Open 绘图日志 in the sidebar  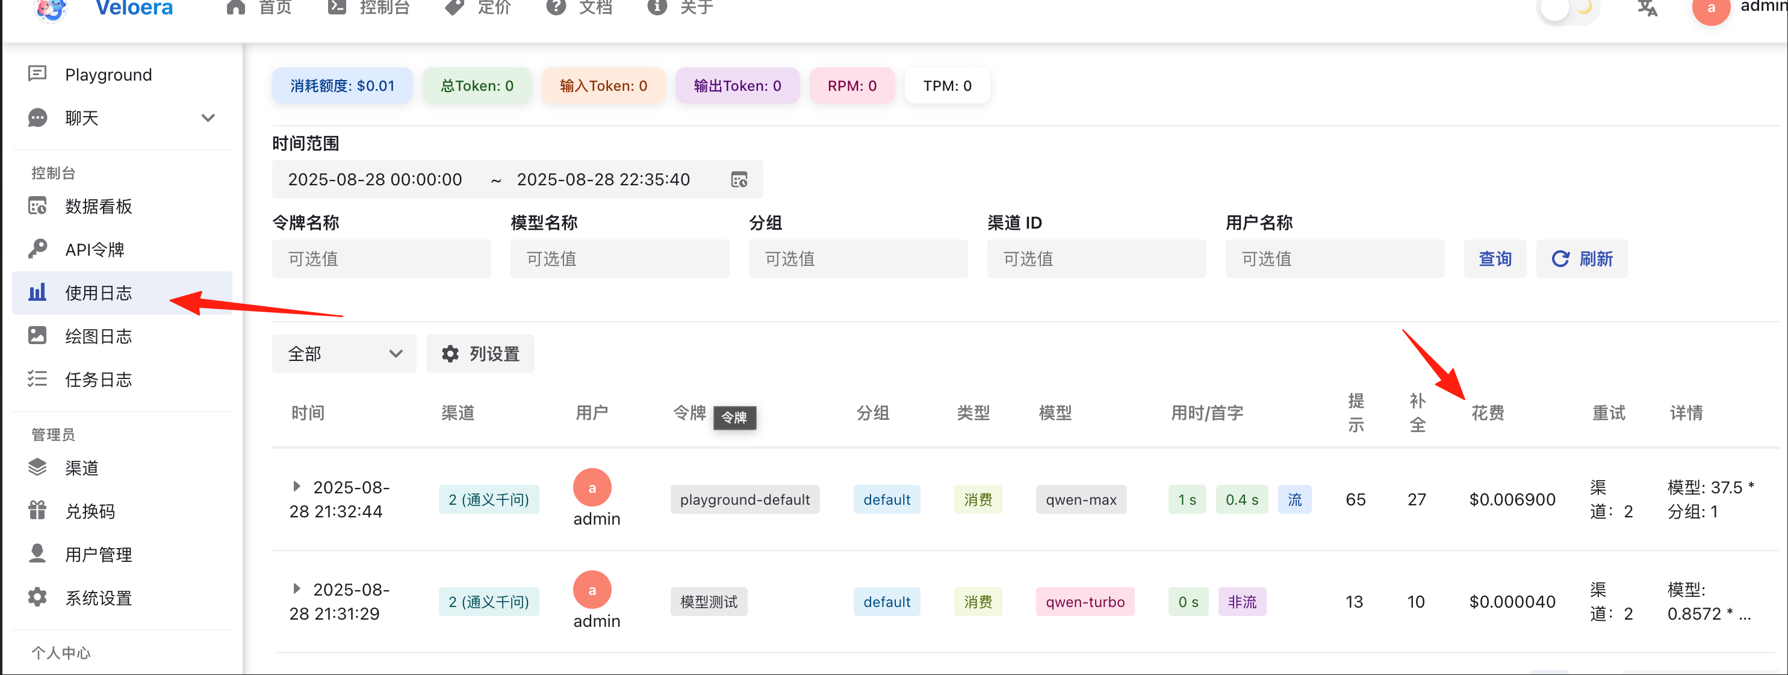pyautogui.click(x=122, y=336)
